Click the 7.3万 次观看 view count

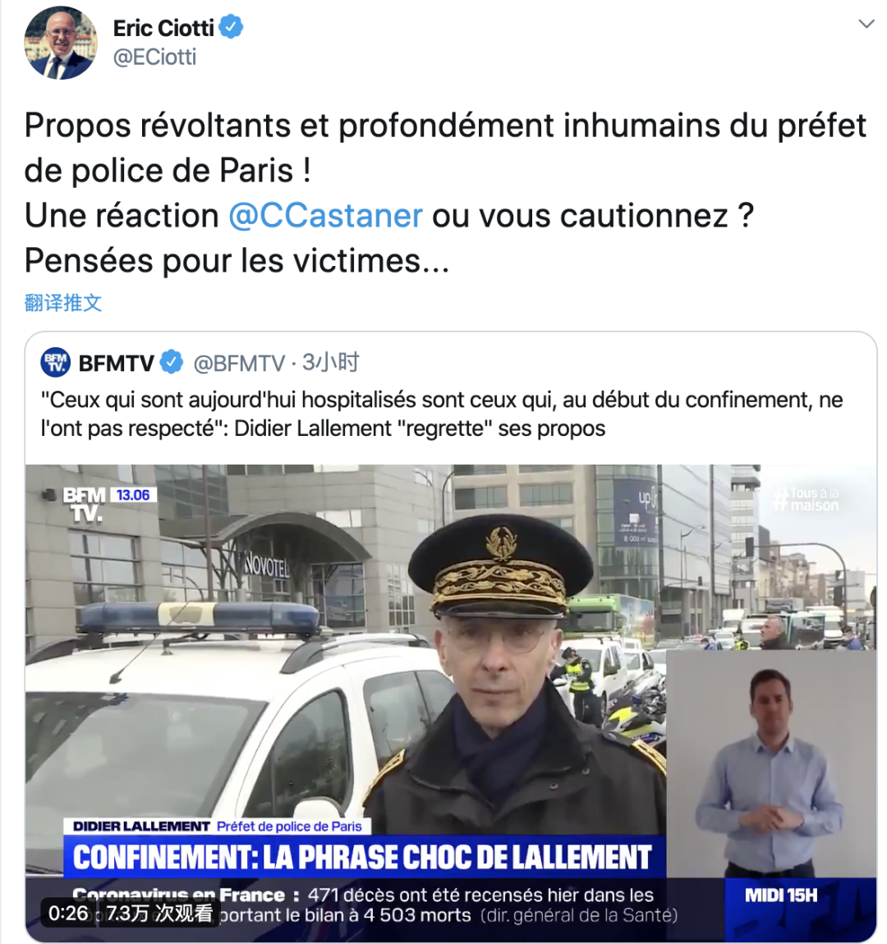coord(159,914)
